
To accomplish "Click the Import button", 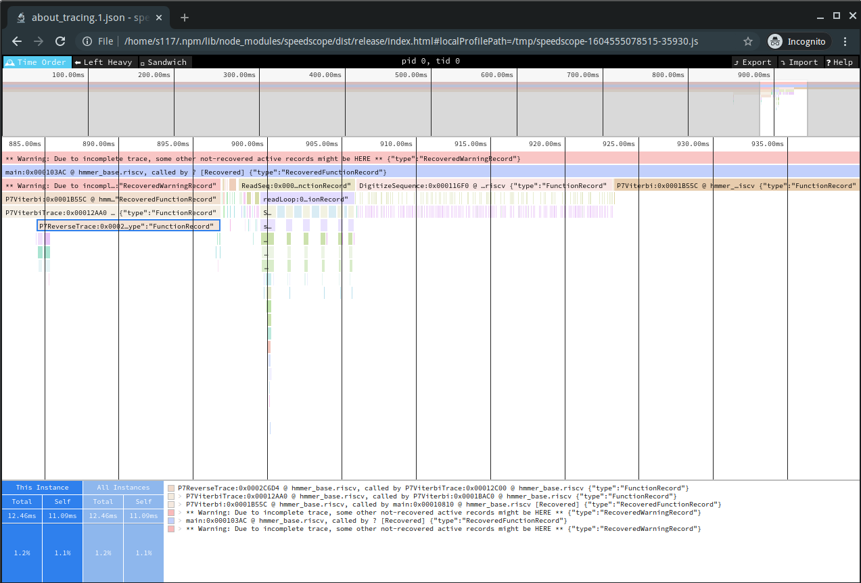I will (x=799, y=62).
